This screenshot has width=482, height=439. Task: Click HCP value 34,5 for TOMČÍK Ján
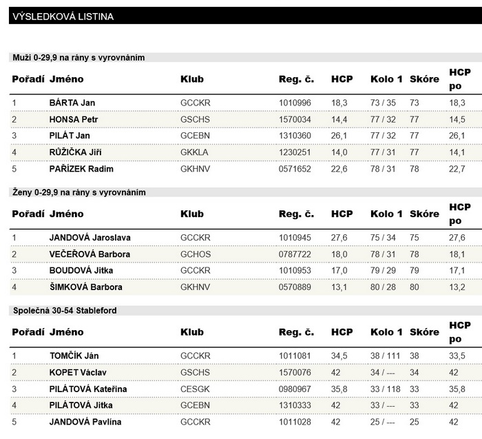point(339,356)
